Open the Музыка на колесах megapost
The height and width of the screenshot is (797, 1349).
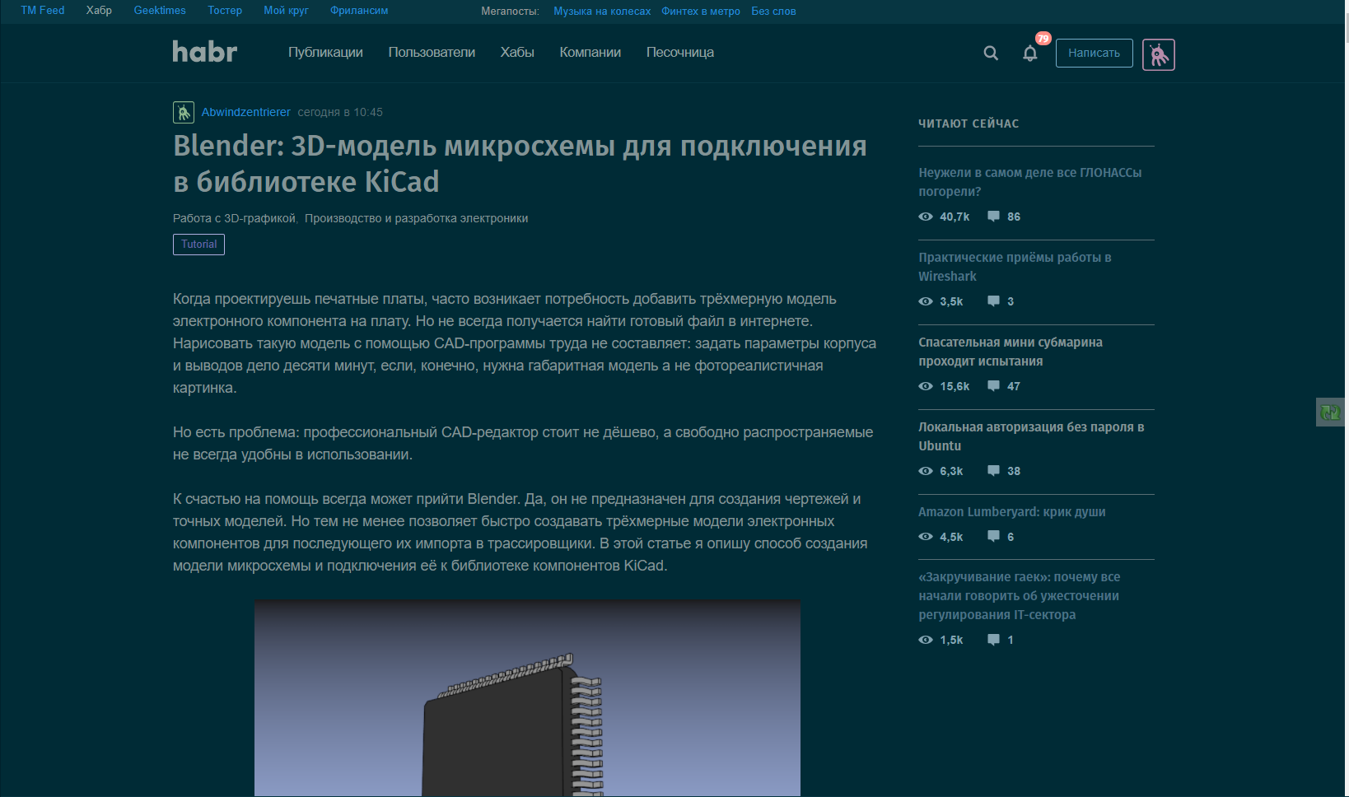pos(601,11)
